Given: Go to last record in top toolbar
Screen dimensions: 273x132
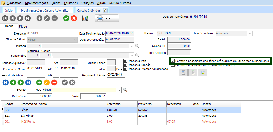Looking at the screenshot, I should [28, 18].
